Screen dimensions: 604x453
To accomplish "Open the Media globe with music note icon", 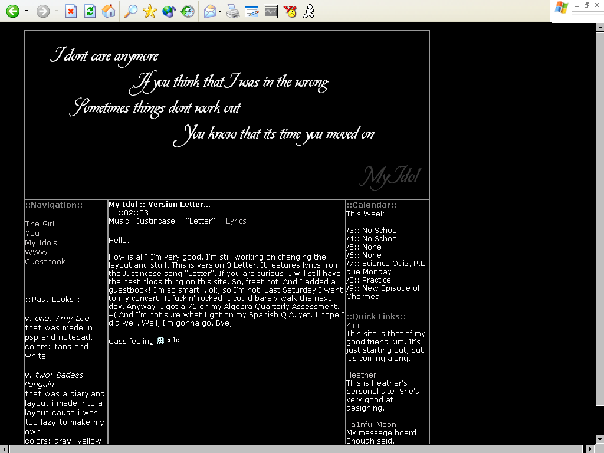I will (x=169, y=11).
